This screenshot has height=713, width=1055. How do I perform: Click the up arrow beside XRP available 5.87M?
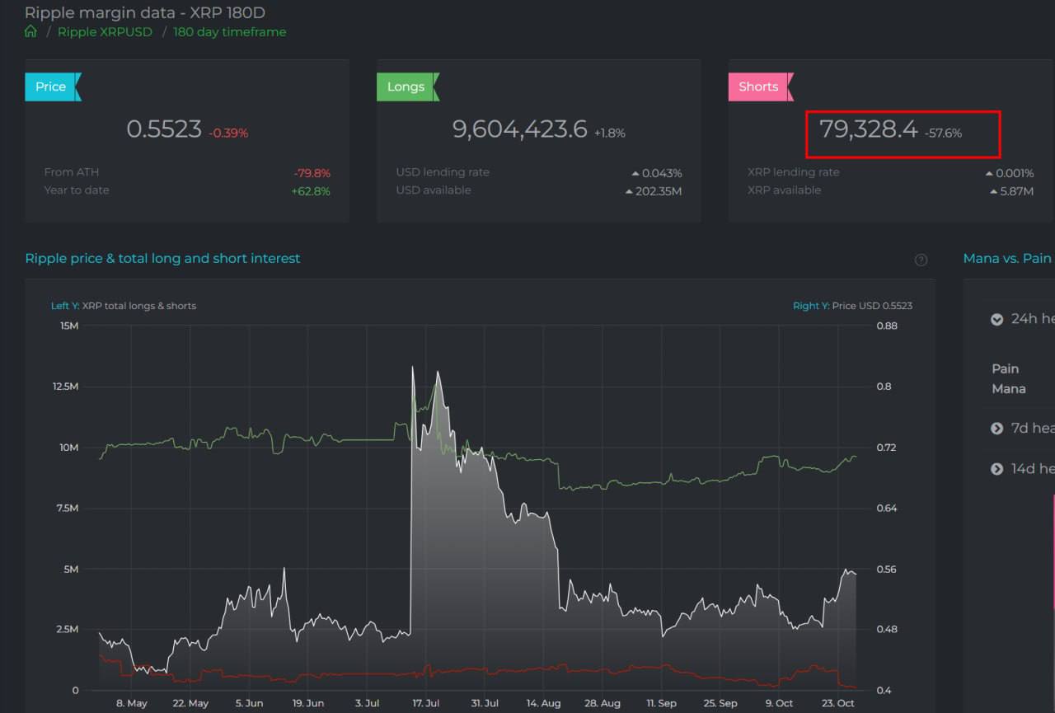994,191
